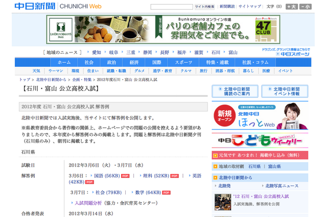
Task: Open イベント in the sub menu
Action: [x=285, y=71]
